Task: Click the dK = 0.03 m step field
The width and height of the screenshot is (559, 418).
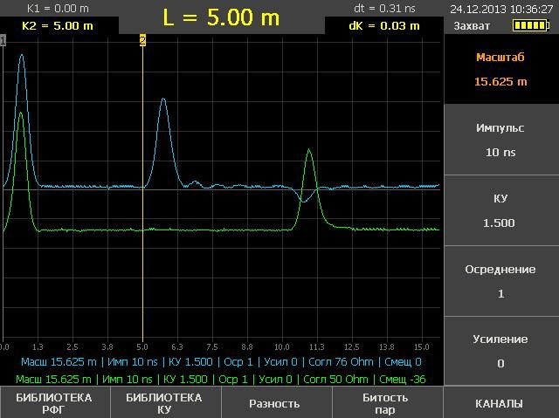Action: 383,25
